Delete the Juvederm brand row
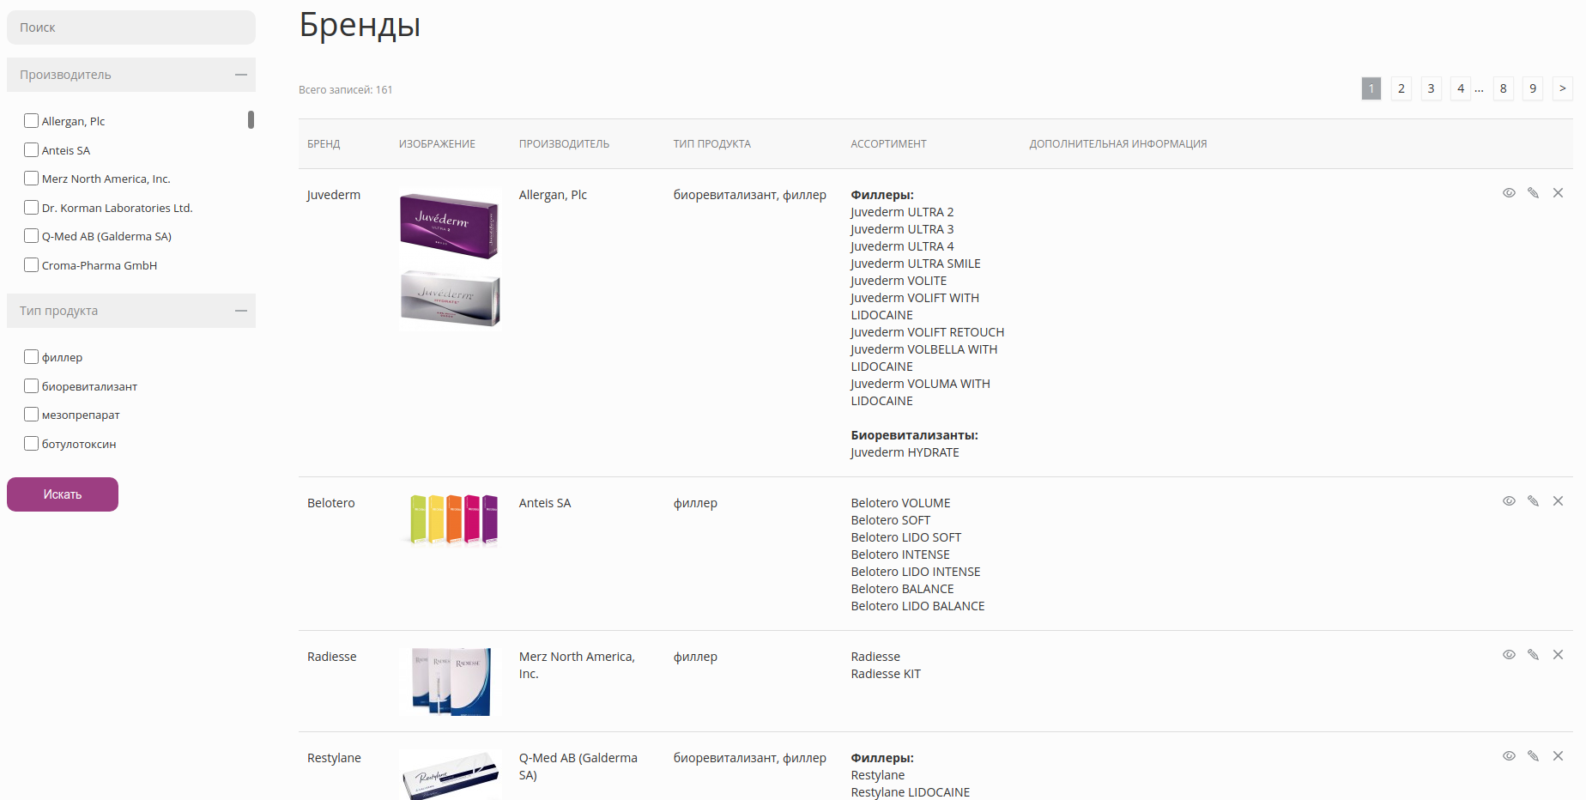Screen dimensions: 1586x800 point(1558,193)
